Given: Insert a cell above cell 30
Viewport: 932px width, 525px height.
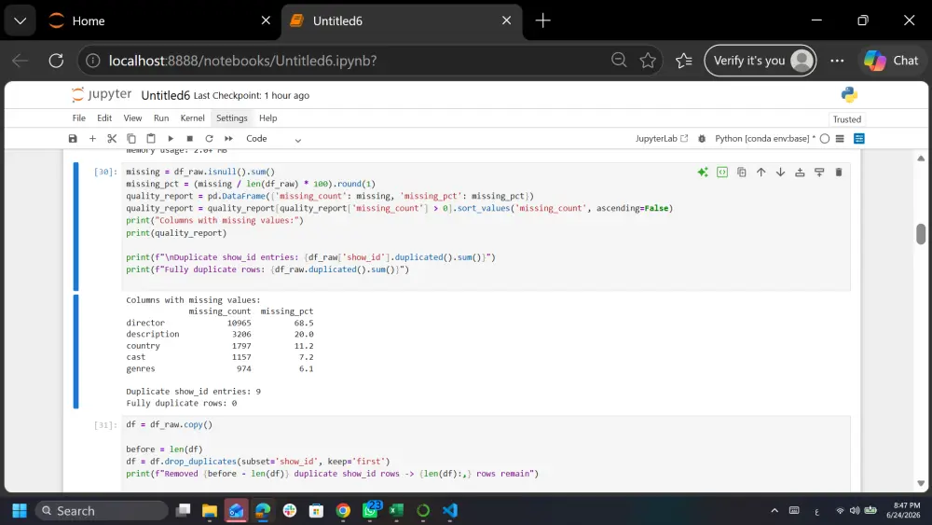Looking at the screenshot, I should [800, 173].
